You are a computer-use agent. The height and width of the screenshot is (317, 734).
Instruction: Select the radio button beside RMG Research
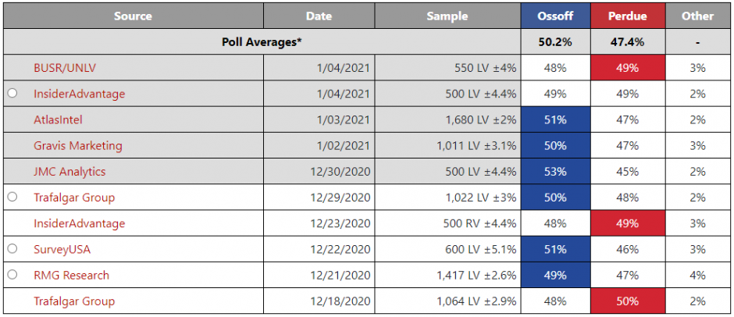[x=12, y=275]
